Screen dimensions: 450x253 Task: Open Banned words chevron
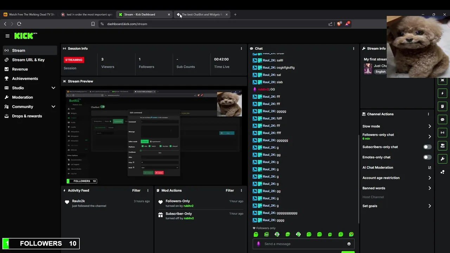pos(430,188)
